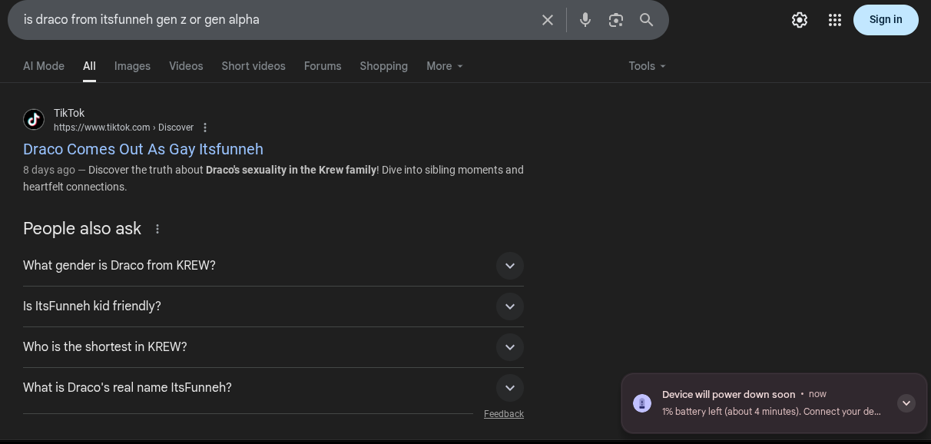931x444 pixels.
Task: Open the TikTok result options menu
Action: [205, 128]
